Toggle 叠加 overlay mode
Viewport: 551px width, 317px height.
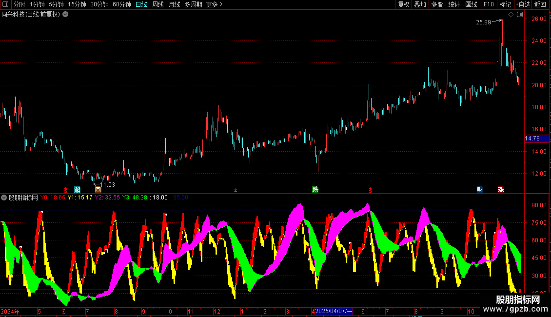coord(420,4)
